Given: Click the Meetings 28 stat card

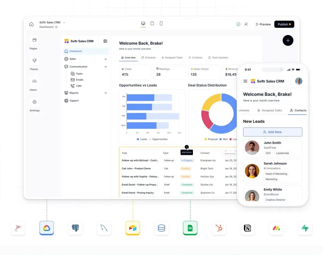Looking at the screenshot, I should (169, 72).
